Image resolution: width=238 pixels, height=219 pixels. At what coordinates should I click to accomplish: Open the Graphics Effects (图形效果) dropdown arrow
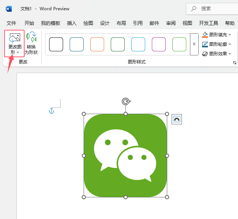tap(230, 54)
